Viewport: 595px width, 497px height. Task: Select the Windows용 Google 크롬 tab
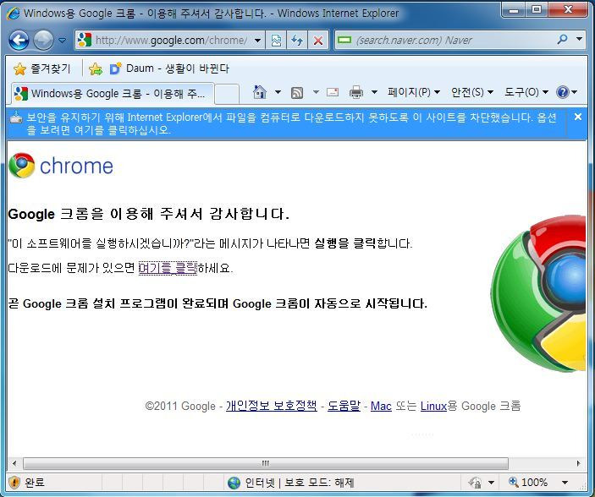point(113,93)
